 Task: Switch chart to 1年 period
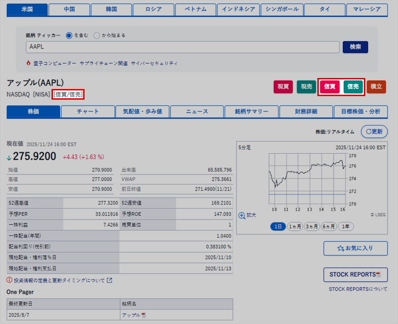pos(345,227)
